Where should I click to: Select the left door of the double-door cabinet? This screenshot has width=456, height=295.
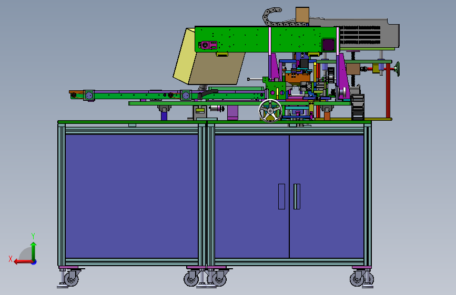252,196
